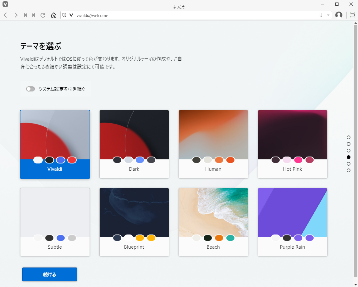Toggle システム設定を引き継ぐ switch
Screen dimensions: 358x287
(30, 89)
